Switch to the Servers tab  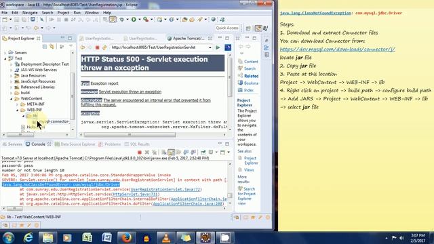pos(12,144)
